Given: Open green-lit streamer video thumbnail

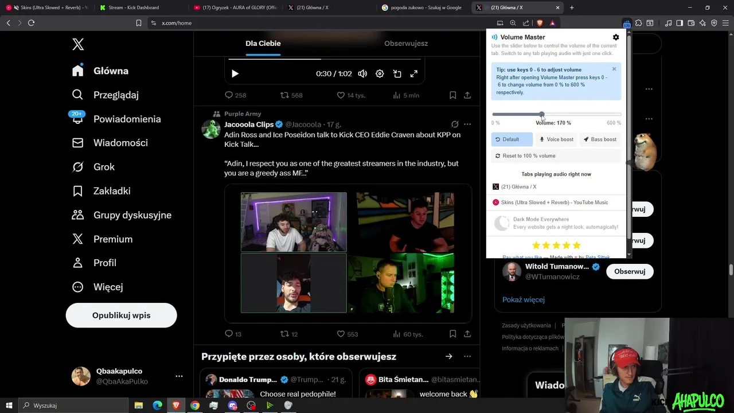Looking at the screenshot, I should 401,283.
